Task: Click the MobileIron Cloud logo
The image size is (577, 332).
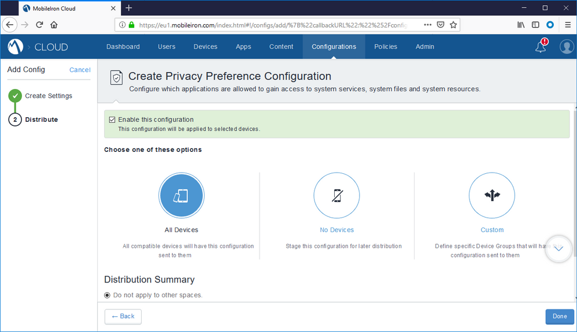Action: [x=16, y=47]
